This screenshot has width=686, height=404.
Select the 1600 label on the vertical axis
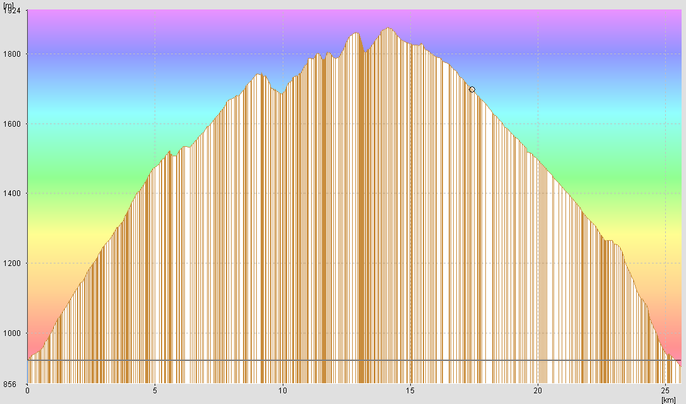[x=13, y=124]
